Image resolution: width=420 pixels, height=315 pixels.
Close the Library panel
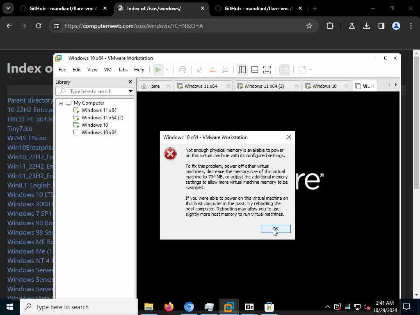pyautogui.click(x=130, y=82)
